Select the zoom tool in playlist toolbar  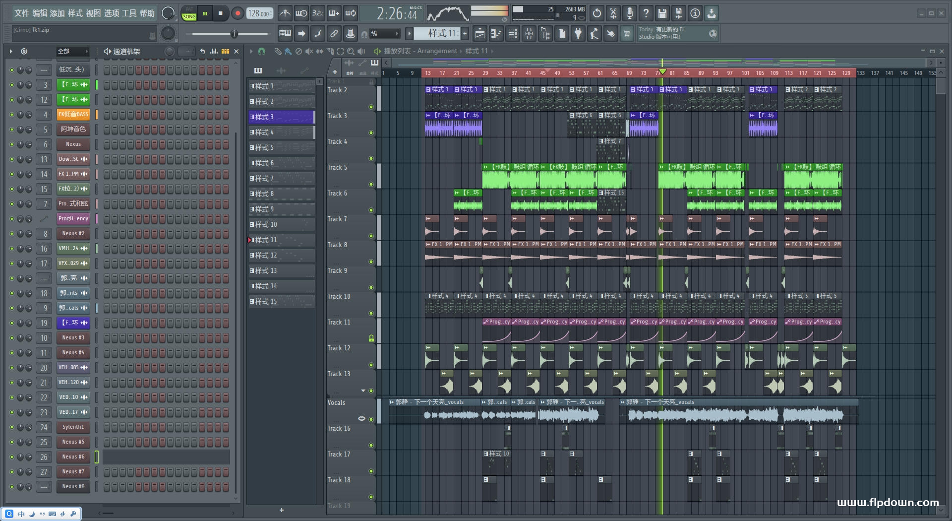pos(351,51)
